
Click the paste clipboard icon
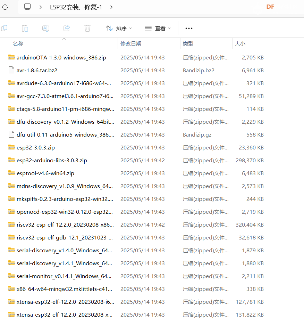click(x=25, y=28)
